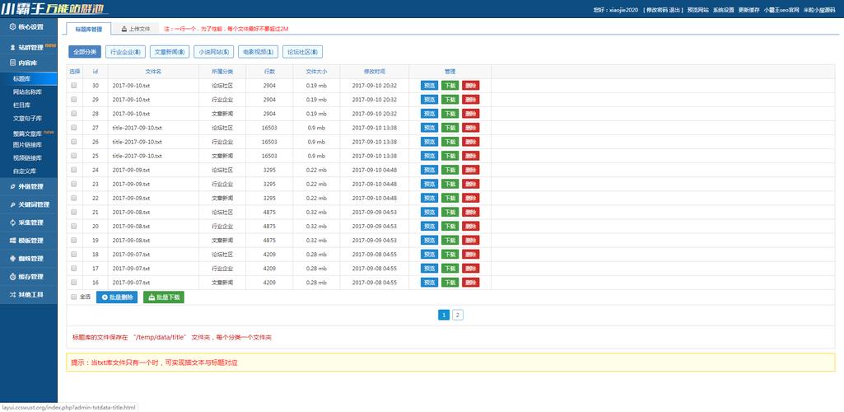Open the 系统设置 link in the header
This screenshot has height=412, width=844.
pos(724,10)
